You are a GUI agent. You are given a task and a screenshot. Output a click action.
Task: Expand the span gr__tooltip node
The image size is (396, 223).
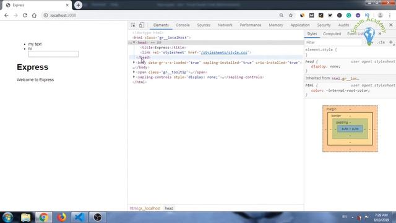pyautogui.click(x=134, y=72)
